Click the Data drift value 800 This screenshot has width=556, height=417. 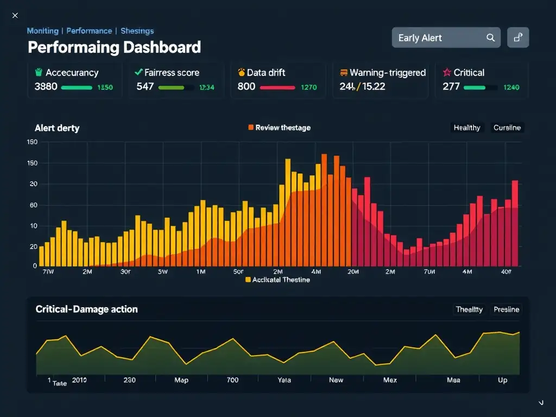247,86
